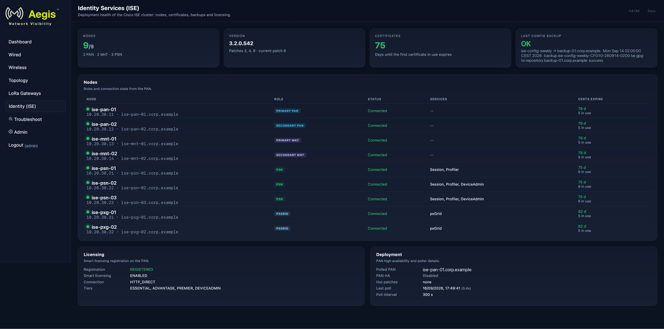
Task: Navigate to Topology
Action: click(x=35, y=81)
